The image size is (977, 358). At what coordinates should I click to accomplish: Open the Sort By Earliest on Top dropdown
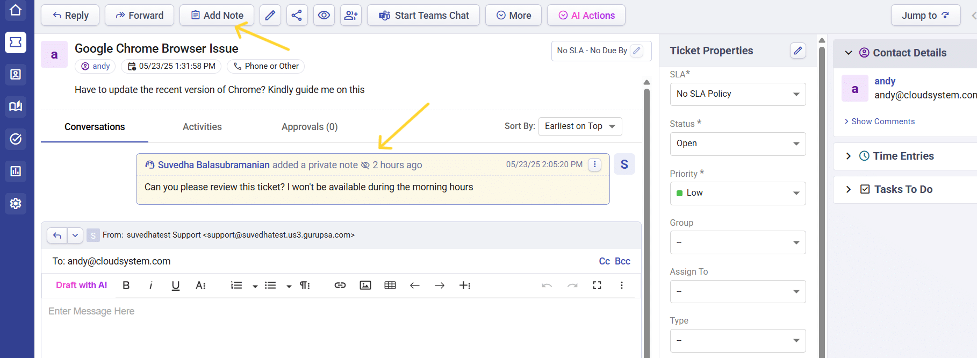click(x=580, y=126)
